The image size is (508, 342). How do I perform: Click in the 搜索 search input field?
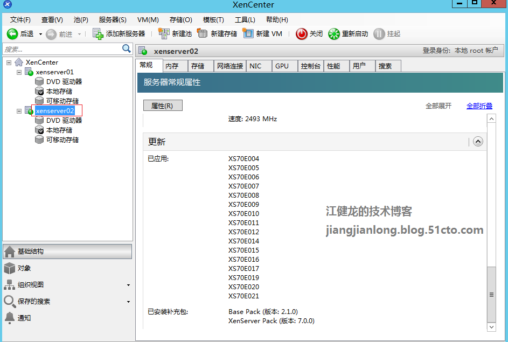[62, 49]
